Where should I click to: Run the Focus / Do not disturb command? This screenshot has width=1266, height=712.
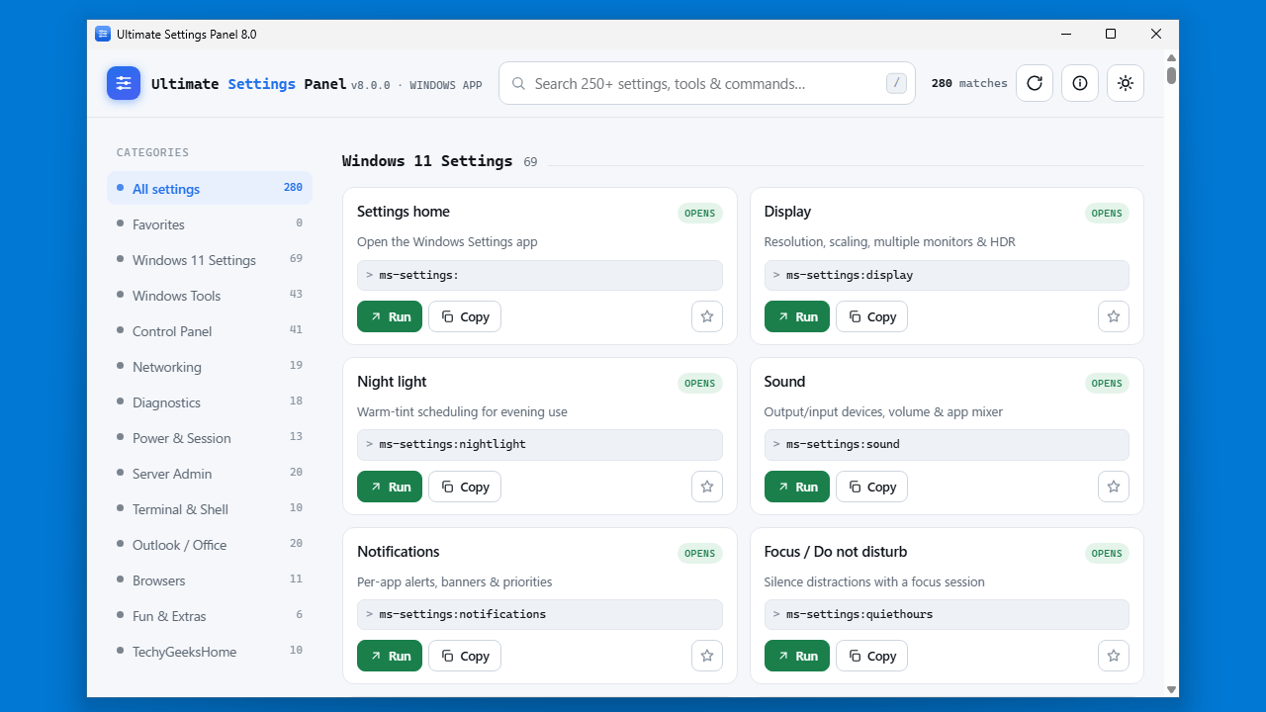pos(797,656)
